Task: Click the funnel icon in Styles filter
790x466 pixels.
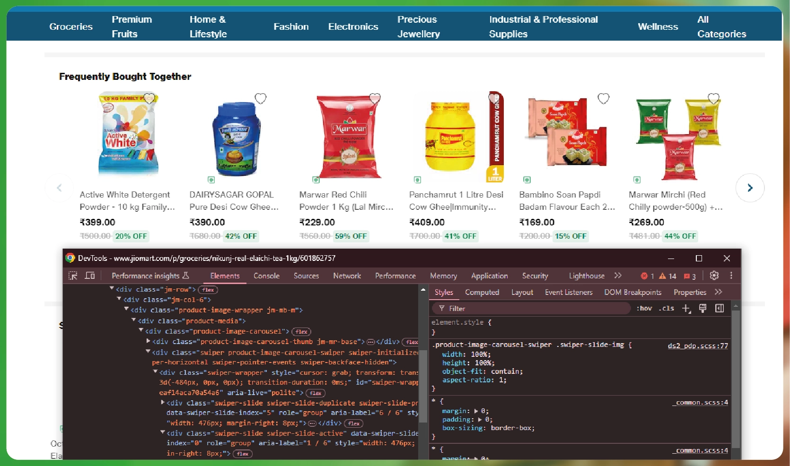Action: 442,308
